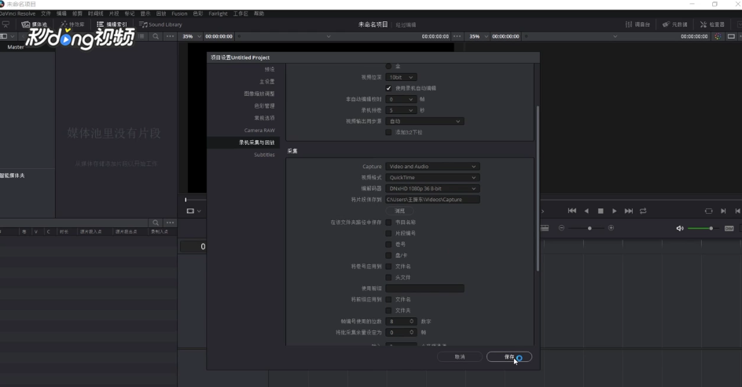This screenshot has width=742, height=387.
Task: Click the media pool search magnifier icon
Action: click(x=156, y=36)
